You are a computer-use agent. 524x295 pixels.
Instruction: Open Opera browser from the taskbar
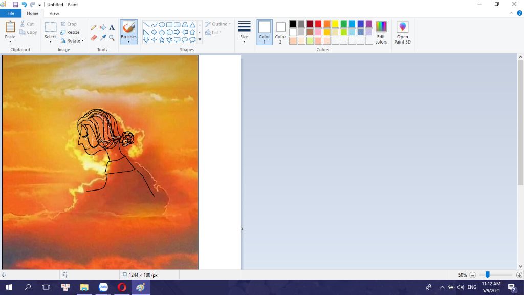coord(122,287)
